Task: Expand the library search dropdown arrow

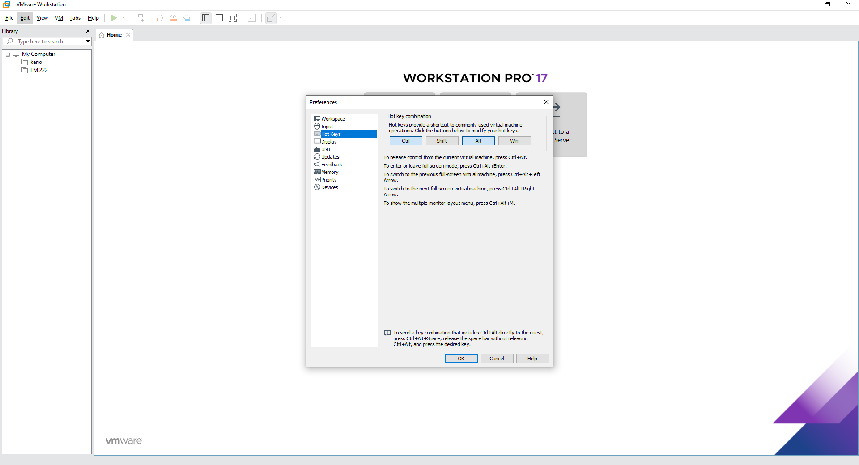Action: point(88,42)
